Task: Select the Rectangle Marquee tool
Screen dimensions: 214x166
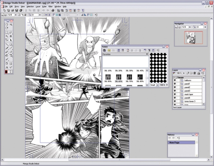Action: [x=7, y=32]
